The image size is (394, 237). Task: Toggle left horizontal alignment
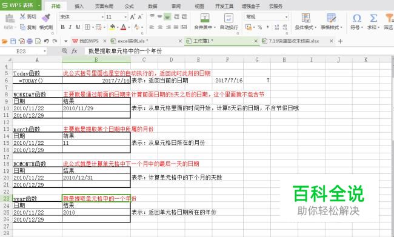click(x=152, y=27)
